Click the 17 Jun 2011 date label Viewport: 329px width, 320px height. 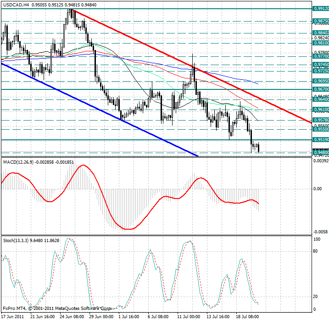(x=13, y=316)
